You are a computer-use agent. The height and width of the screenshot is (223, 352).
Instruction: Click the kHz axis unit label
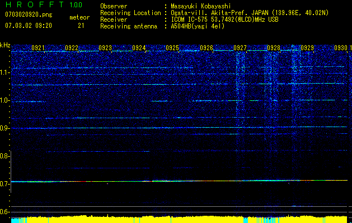[5, 45]
